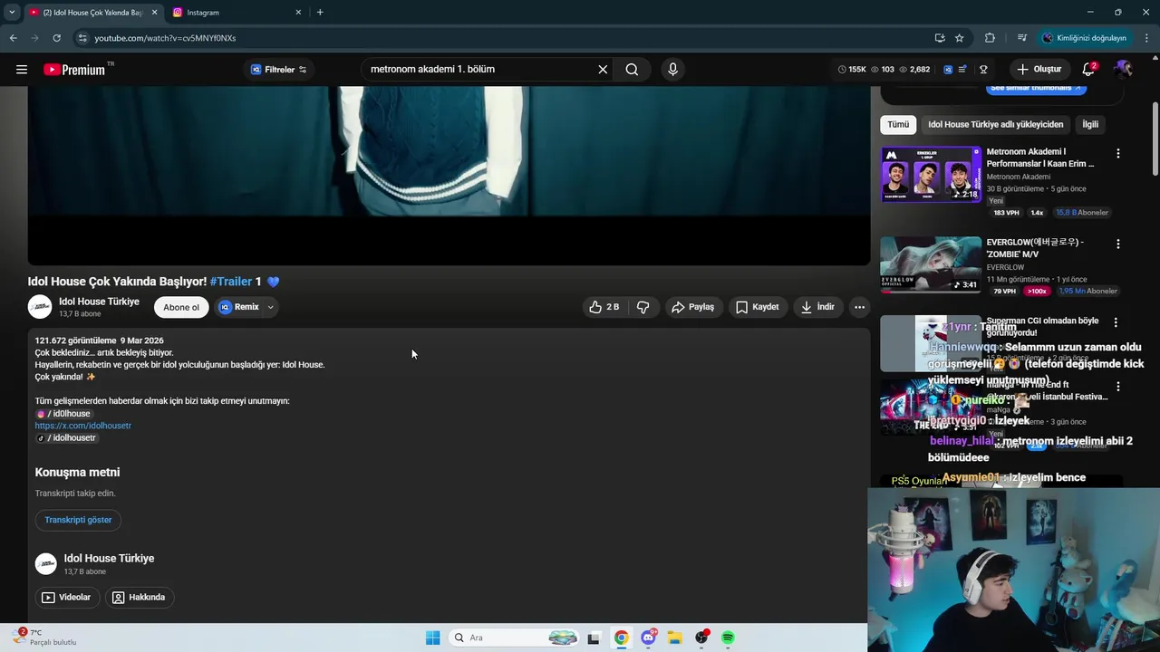Viewport: 1160px width, 652px height.
Task: Open the media controls icon in toolbar
Action: [1021, 38]
